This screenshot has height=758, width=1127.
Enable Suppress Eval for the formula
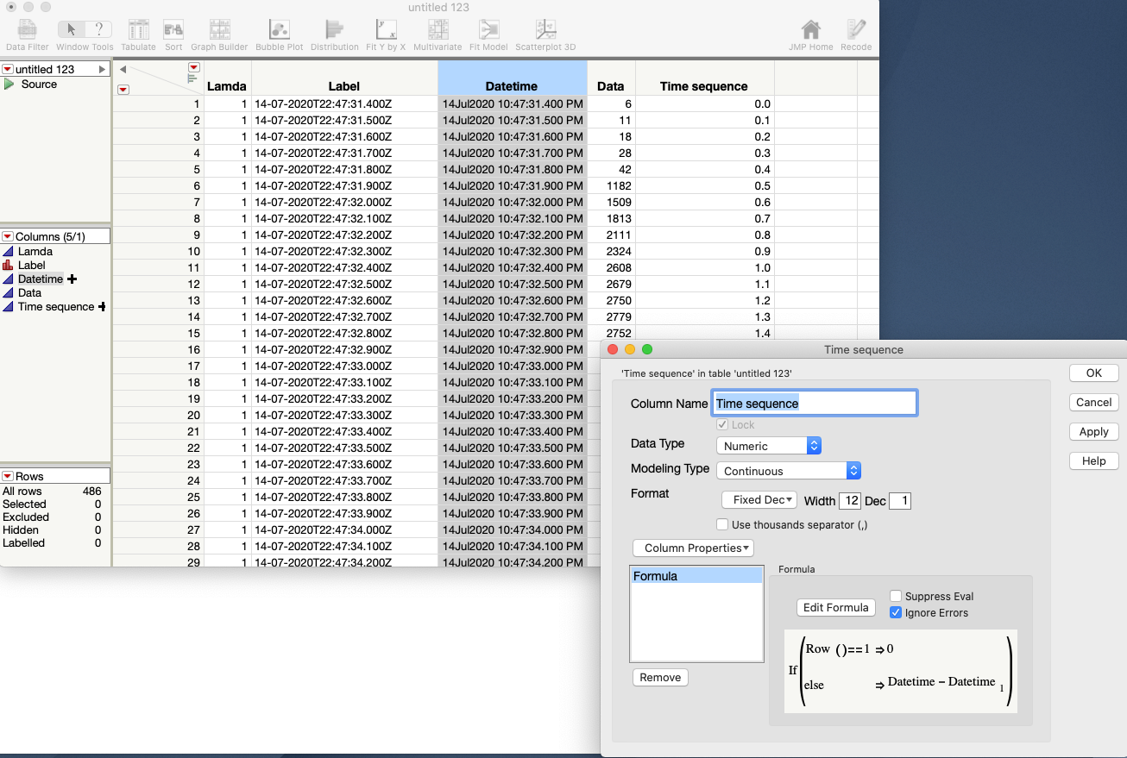[x=896, y=596]
